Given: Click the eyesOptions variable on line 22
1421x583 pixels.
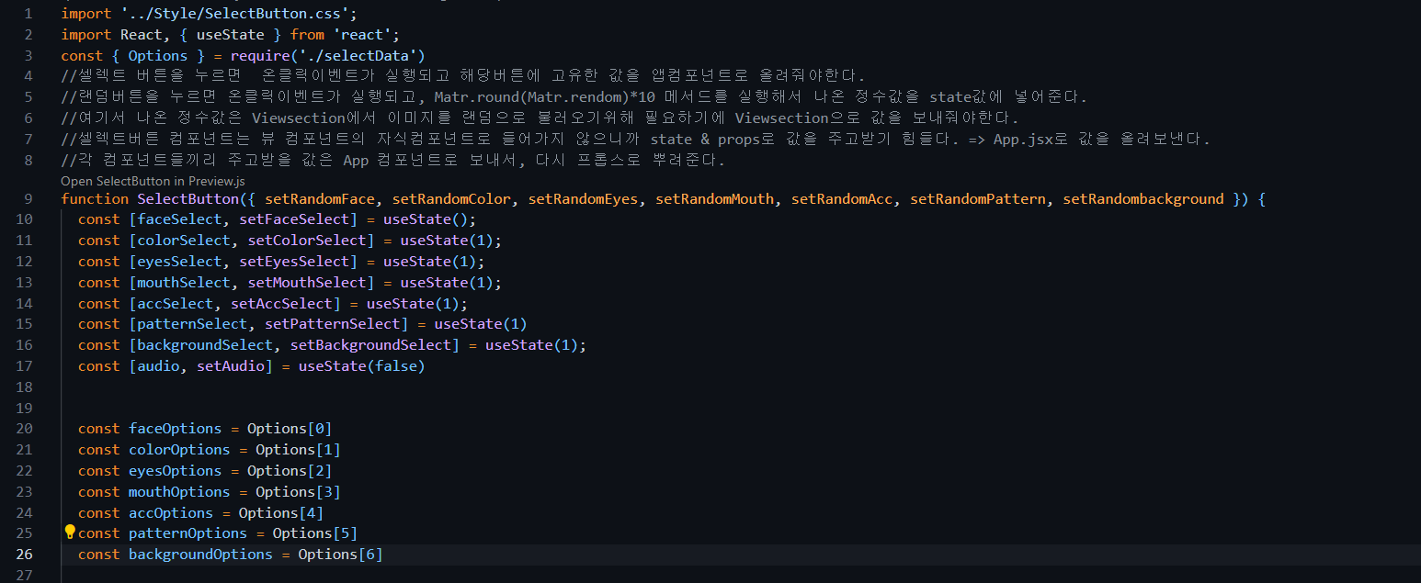Looking at the screenshot, I should click(x=175, y=471).
